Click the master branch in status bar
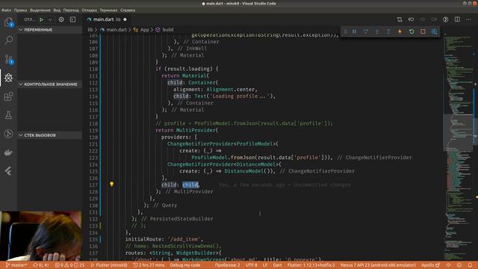This screenshot has height=269, width=478. [x=16, y=265]
